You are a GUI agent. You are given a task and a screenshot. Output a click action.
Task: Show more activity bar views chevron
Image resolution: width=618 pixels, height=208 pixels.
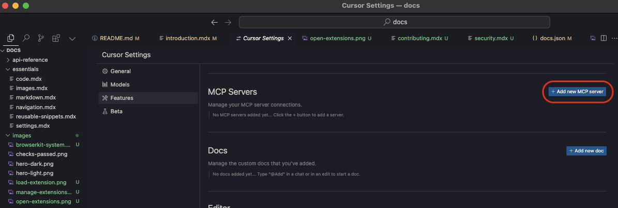point(72,39)
